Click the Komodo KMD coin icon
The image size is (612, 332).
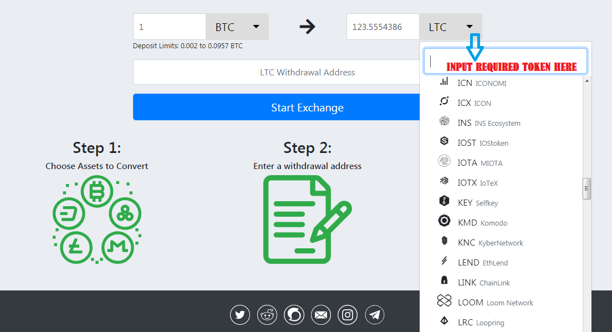click(x=444, y=221)
